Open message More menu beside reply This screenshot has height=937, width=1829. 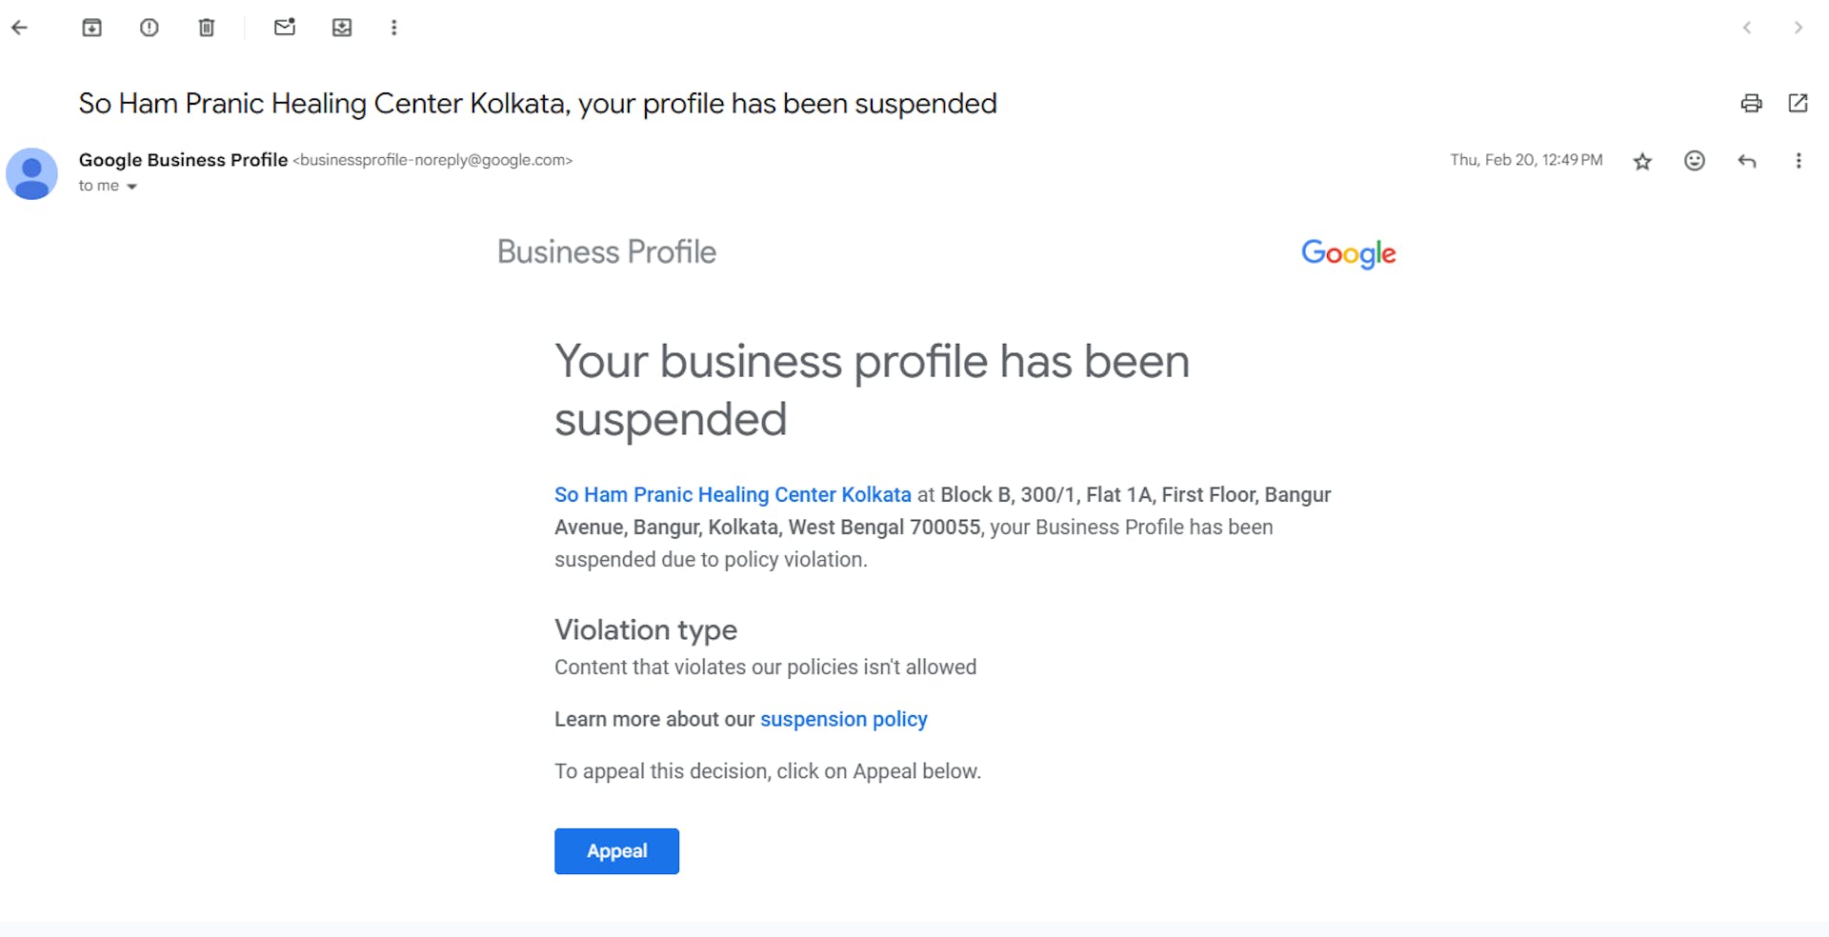coord(1798,161)
